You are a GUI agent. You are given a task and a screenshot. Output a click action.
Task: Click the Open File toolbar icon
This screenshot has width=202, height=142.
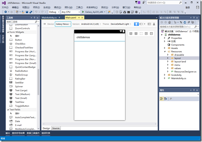pyautogui.click(x=23, y=12)
